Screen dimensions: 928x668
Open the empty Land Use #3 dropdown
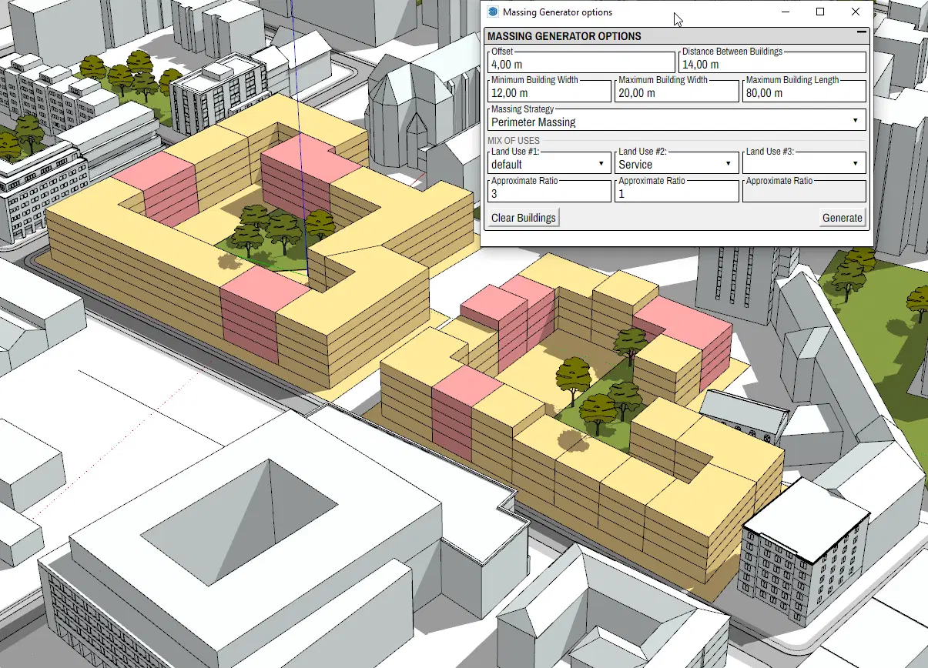(x=804, y=162)
